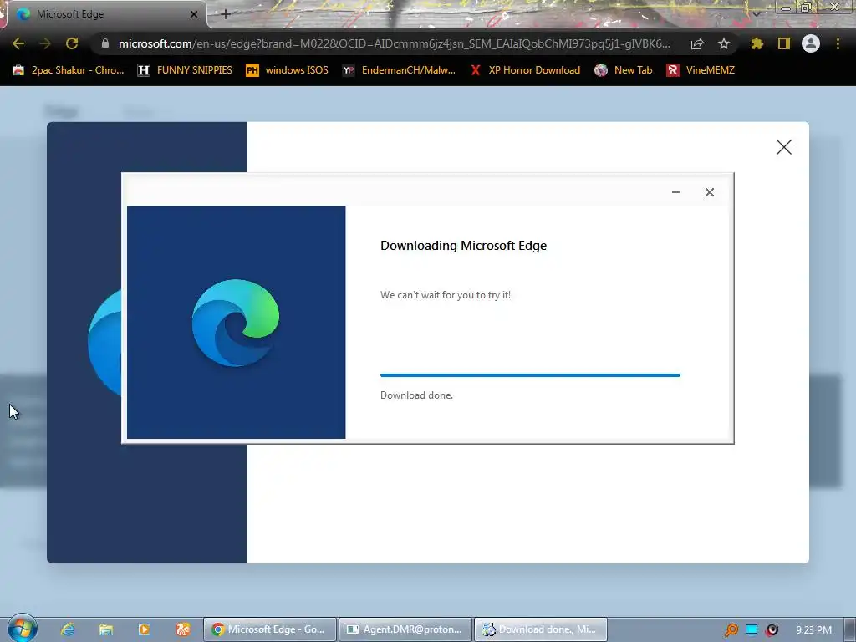The height and width of the screenshot is (642, 856).
Task: Switch to Agent.DMR@proton taskbar window
Action: (x=405, y=629)
